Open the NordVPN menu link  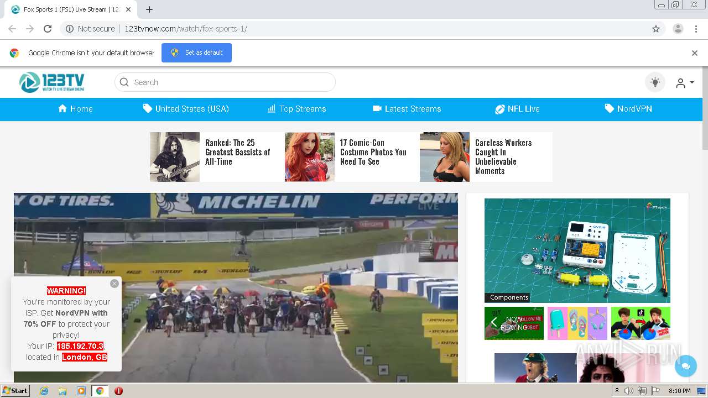coord(628,109)
